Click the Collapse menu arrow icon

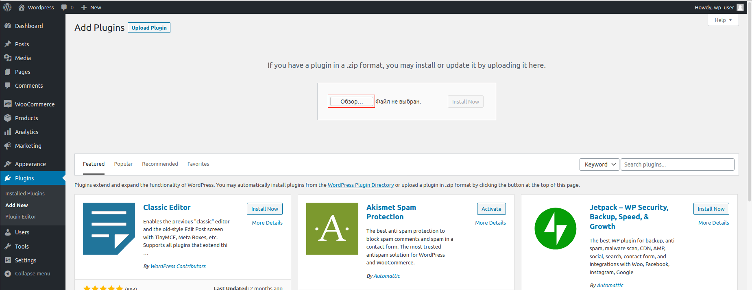click(8, 273)
